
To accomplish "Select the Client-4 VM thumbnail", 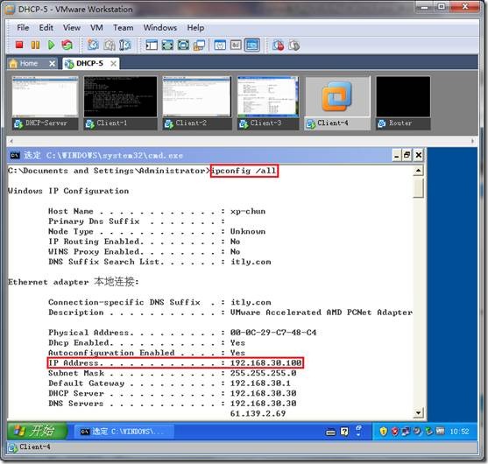I will [337, 103].
